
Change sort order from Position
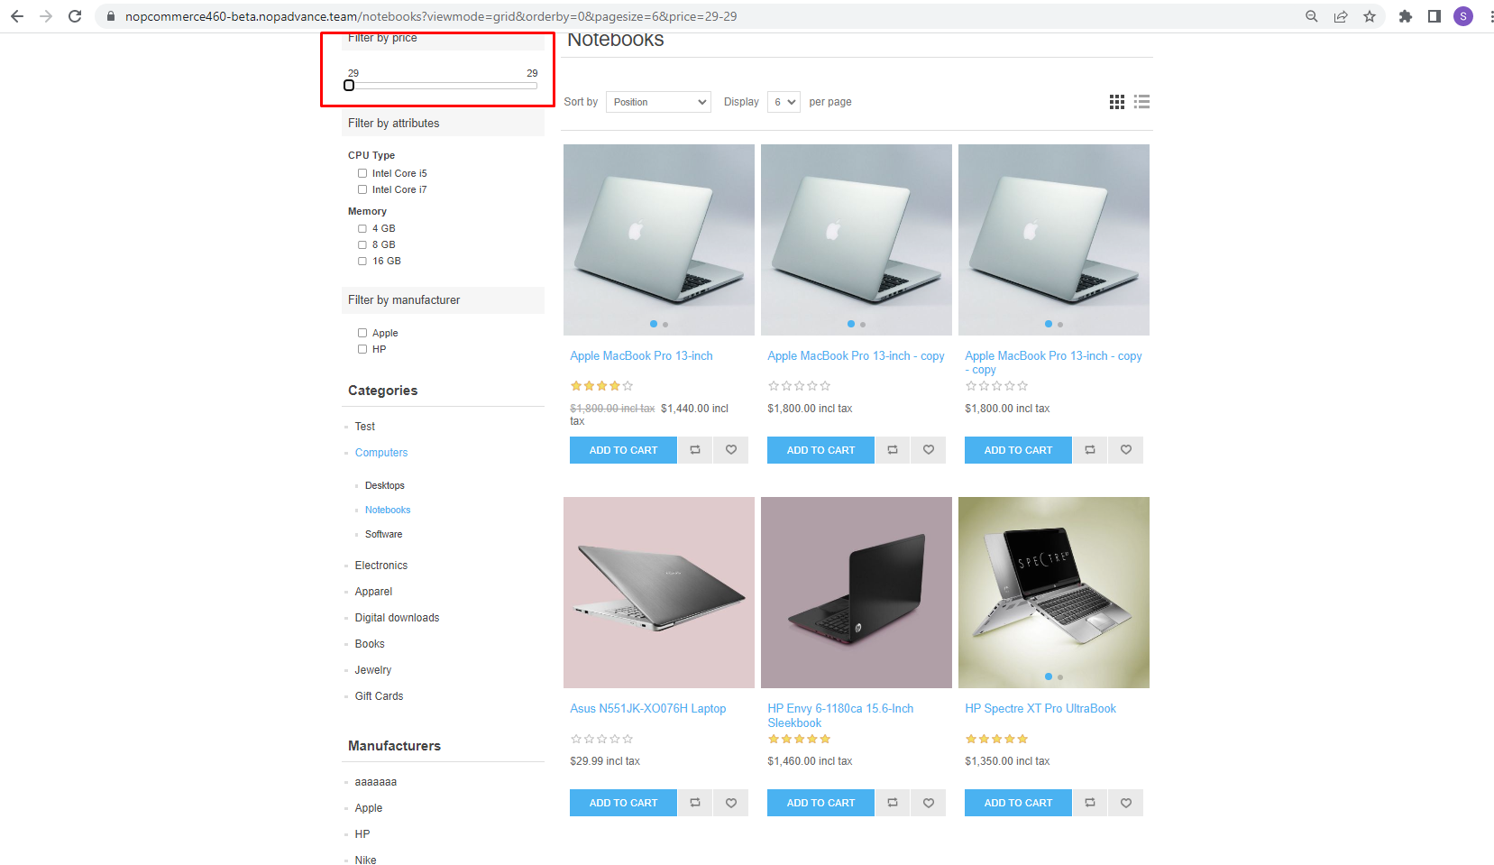pos(657,101)
